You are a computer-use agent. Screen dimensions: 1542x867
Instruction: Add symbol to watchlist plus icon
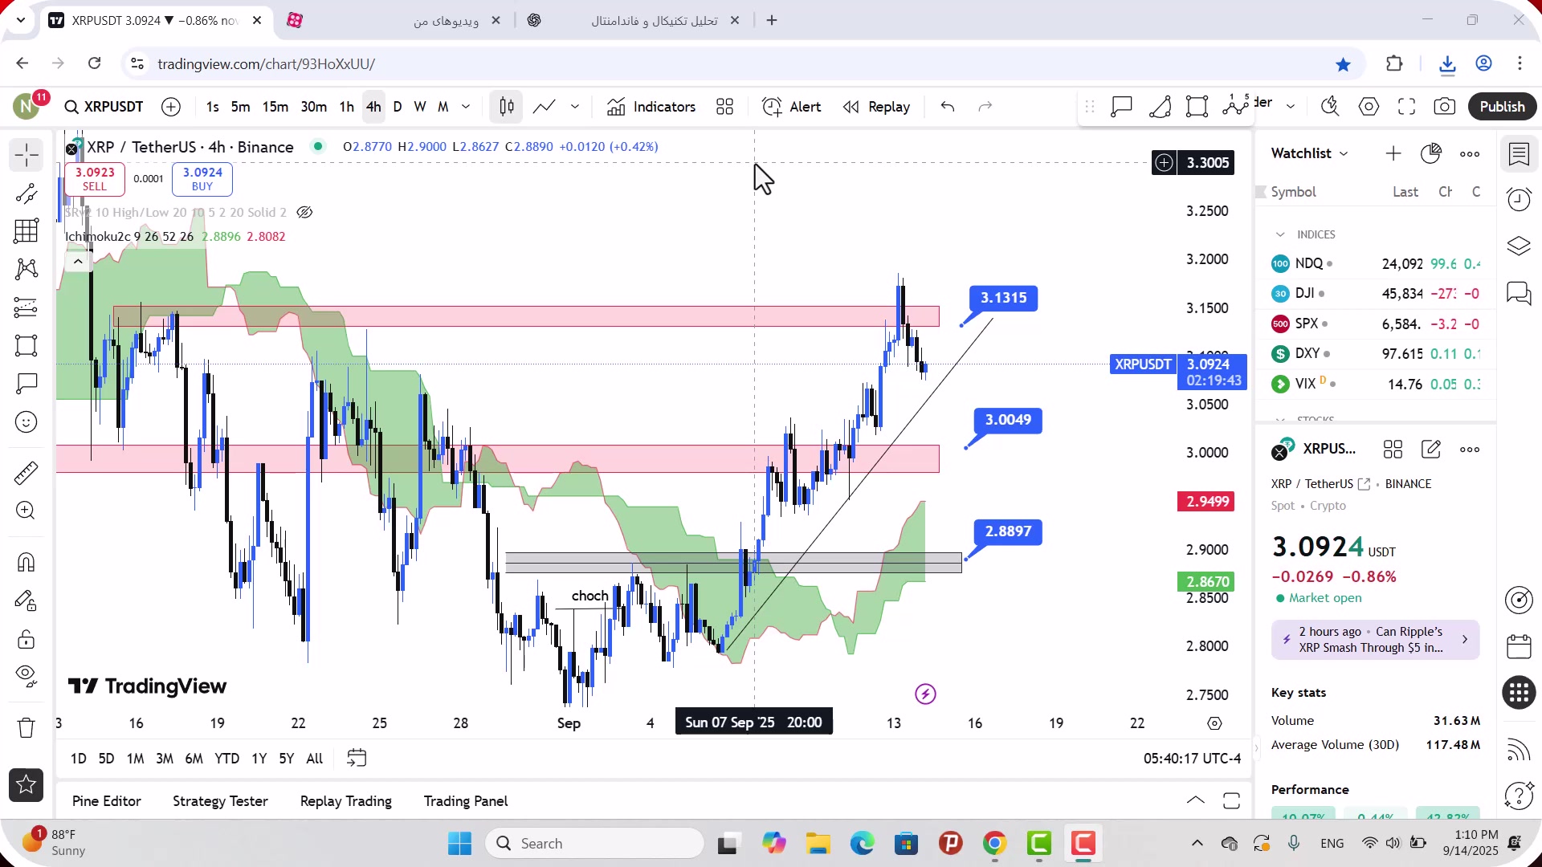tap(1393, 153)
